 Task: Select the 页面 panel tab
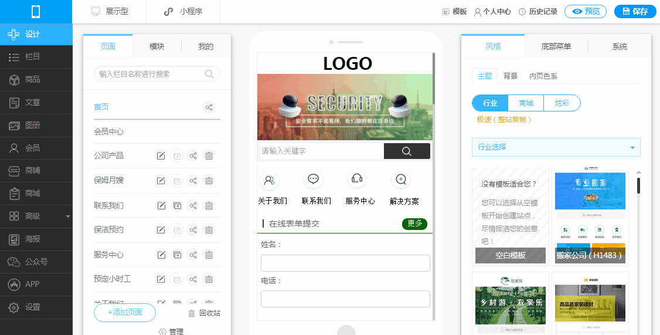[x=108, y=46]
